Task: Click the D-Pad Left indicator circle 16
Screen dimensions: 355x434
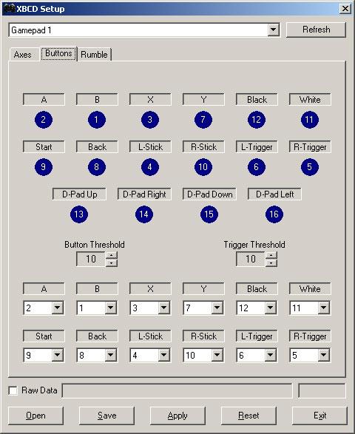Action: (274, 214)
